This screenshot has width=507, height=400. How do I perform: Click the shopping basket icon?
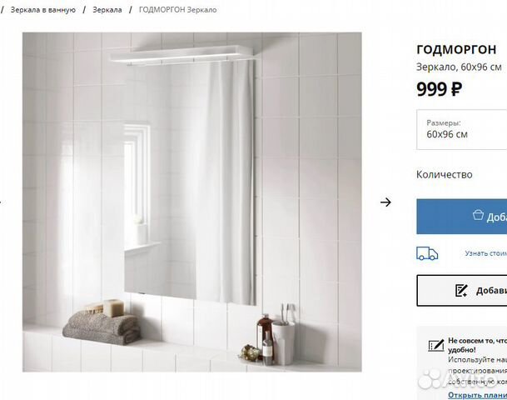point(478,215)
